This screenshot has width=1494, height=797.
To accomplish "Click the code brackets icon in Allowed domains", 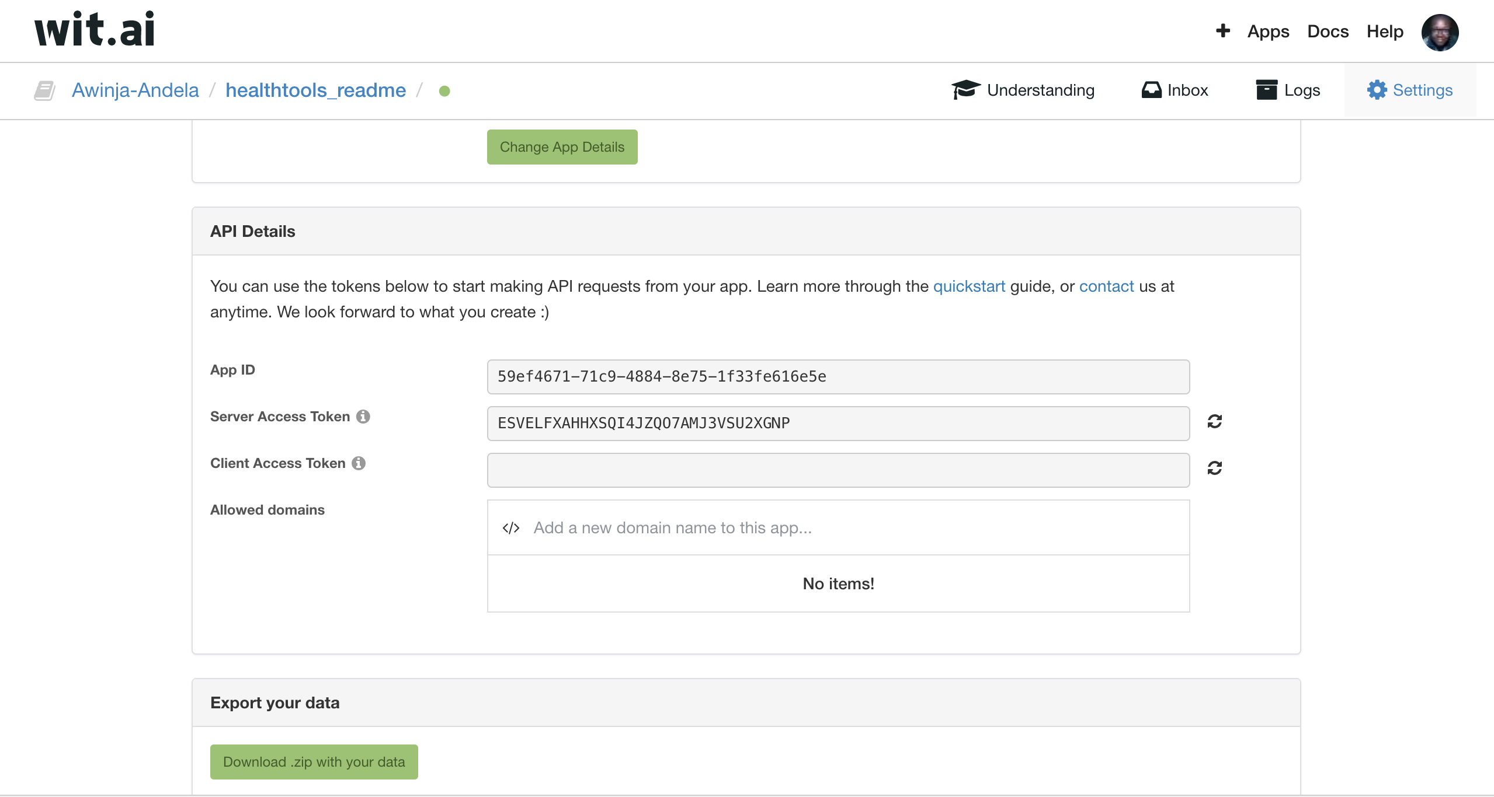I will [511, 528].
